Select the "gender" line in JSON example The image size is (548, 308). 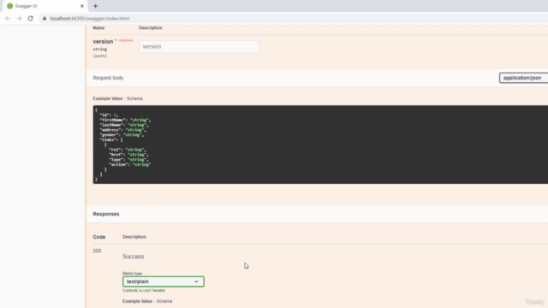click(x=122, y=134)
